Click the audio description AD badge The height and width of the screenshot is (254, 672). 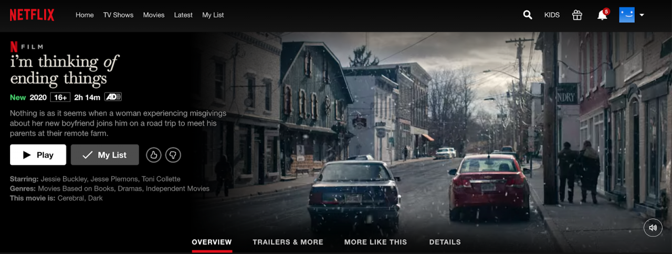click(x=113, y=97)
